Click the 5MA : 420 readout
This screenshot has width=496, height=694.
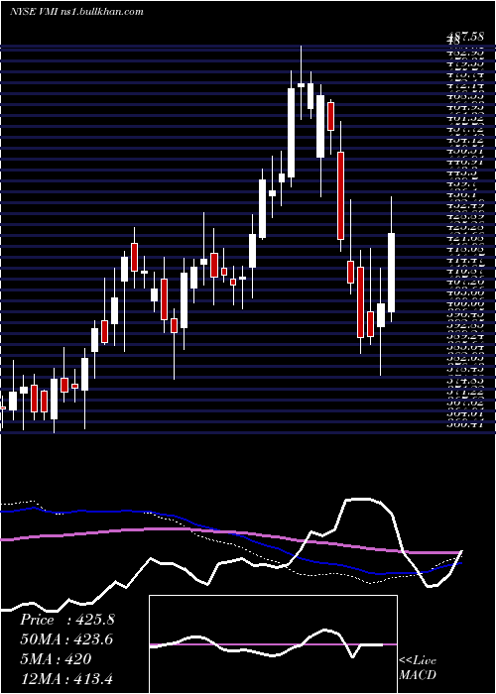pyautogui.click(x=56, y=659)
